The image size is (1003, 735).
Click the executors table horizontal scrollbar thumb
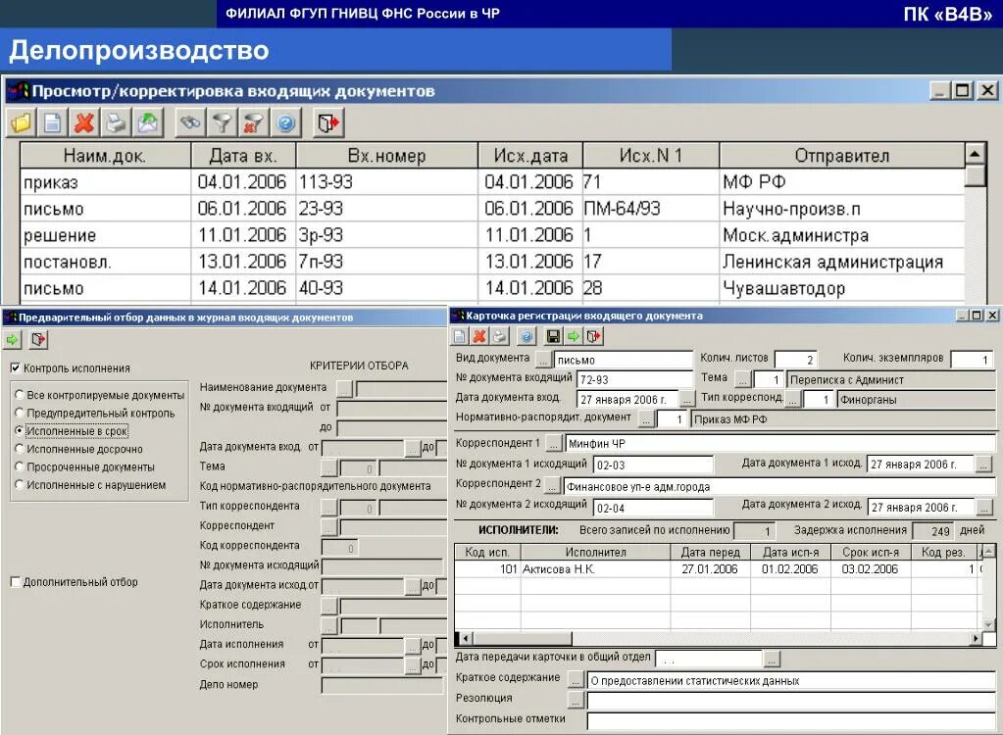click(x=522, y=638)
